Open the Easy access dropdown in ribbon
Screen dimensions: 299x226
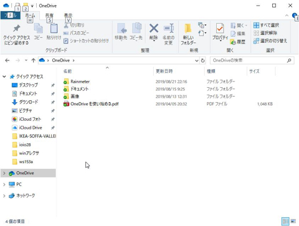[x=202, y=33]
